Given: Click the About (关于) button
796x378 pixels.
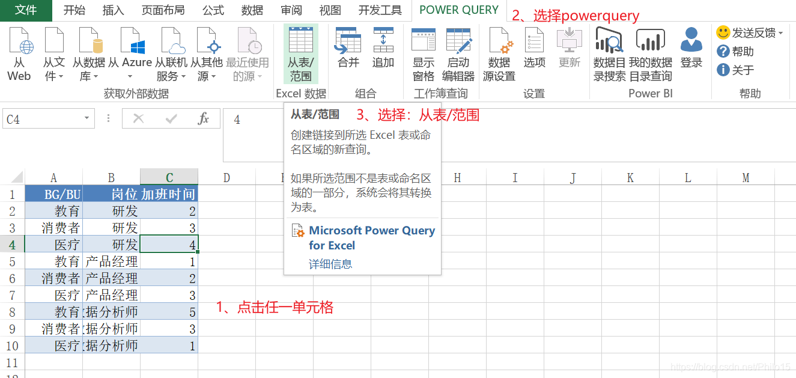Looking at the screenshot, I should [x=735, y=70].
